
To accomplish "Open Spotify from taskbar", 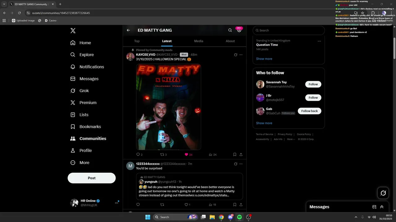I will (x=239, y=217).
